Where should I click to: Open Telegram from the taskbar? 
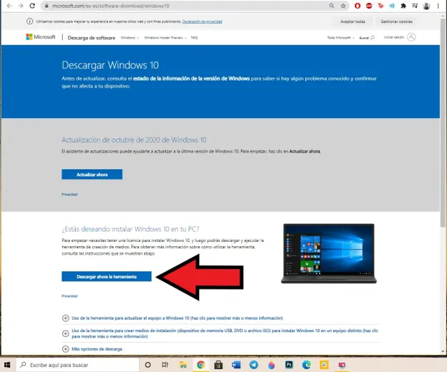click(253, 365)
